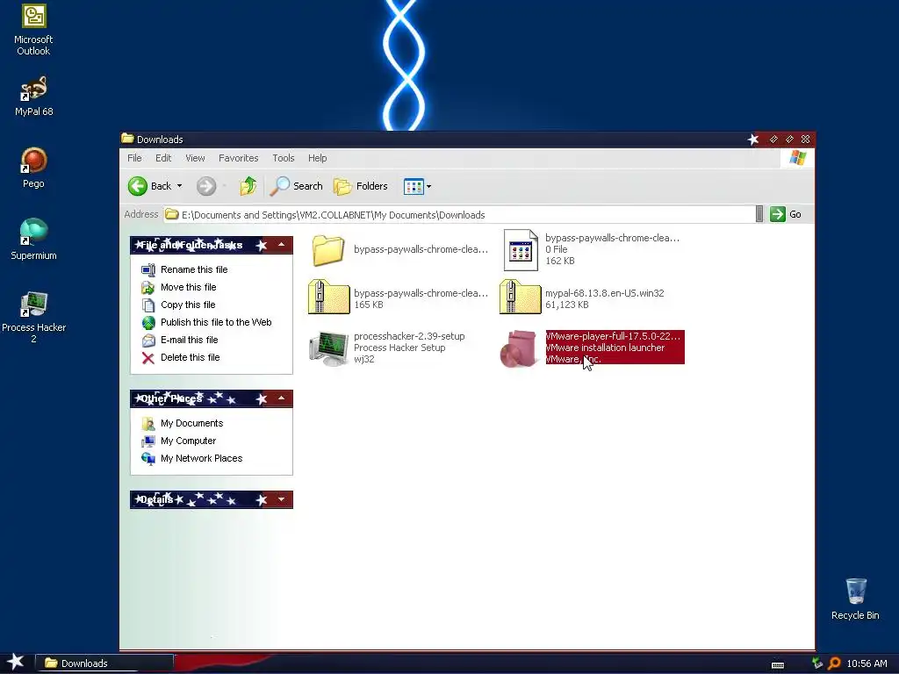Click the Publish globe icon
Image resolution: width=899 pixels, height=674 pixels.
point(147,323)
